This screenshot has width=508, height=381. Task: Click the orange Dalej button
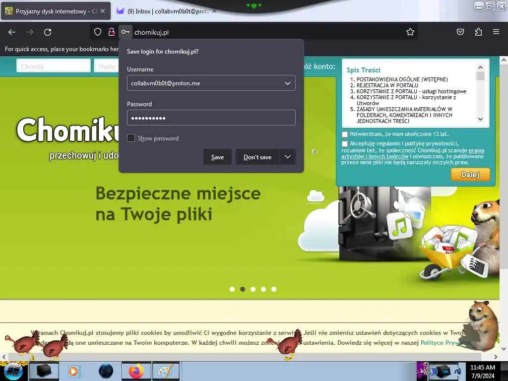[x=470, y=174]
